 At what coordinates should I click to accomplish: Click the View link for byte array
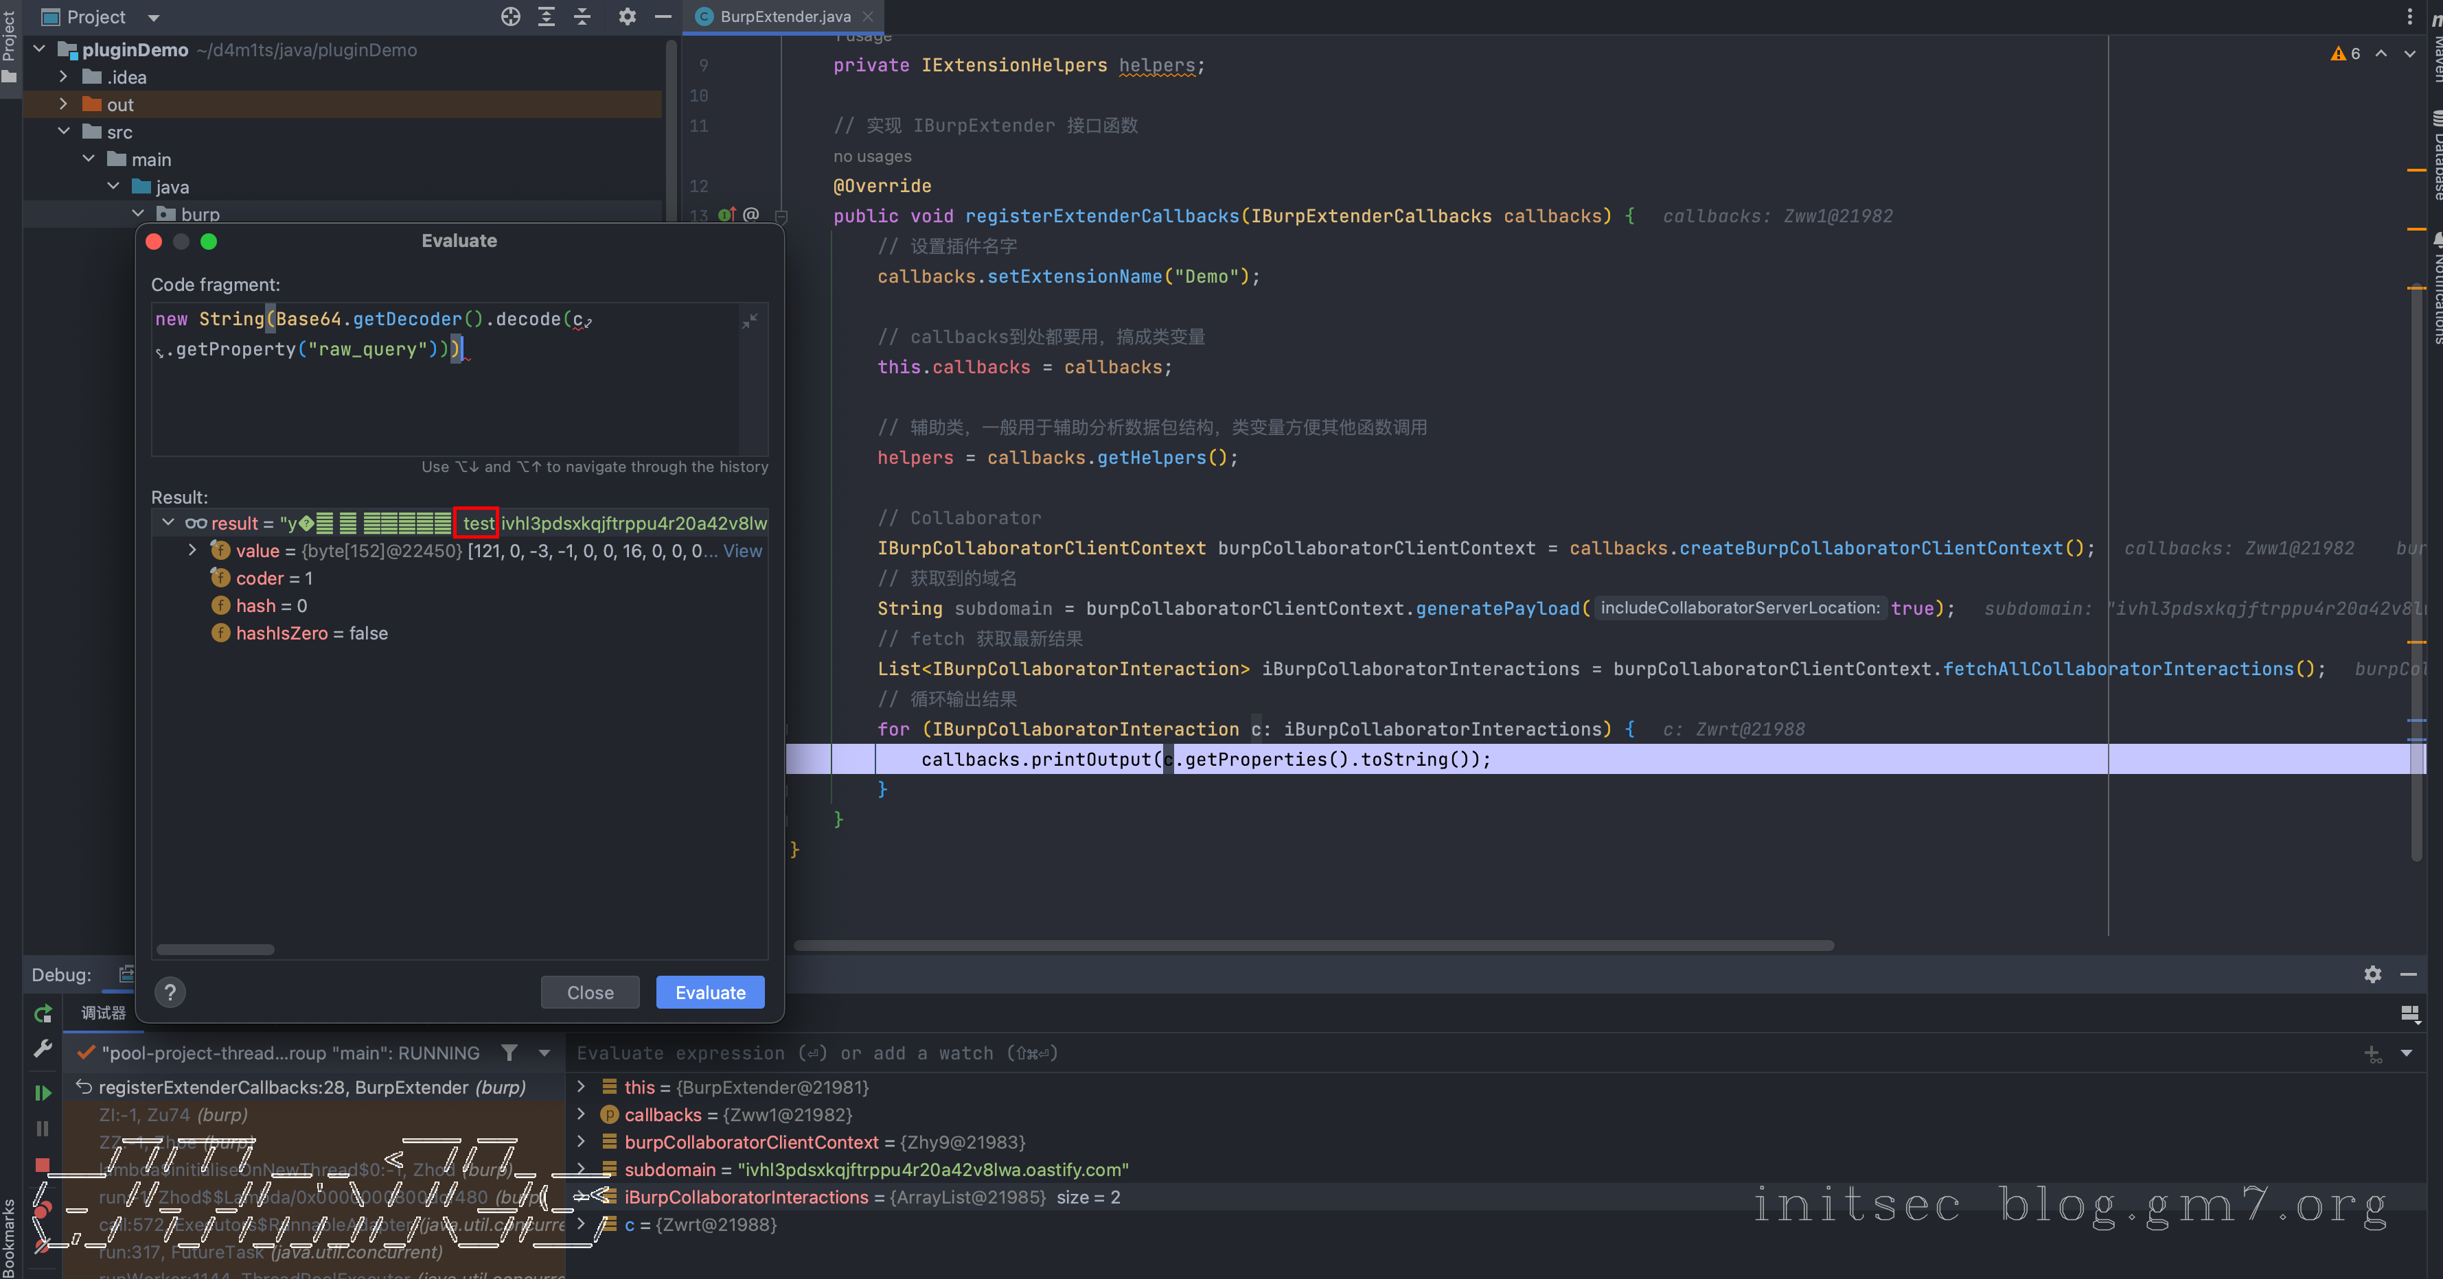click(742, 550)
